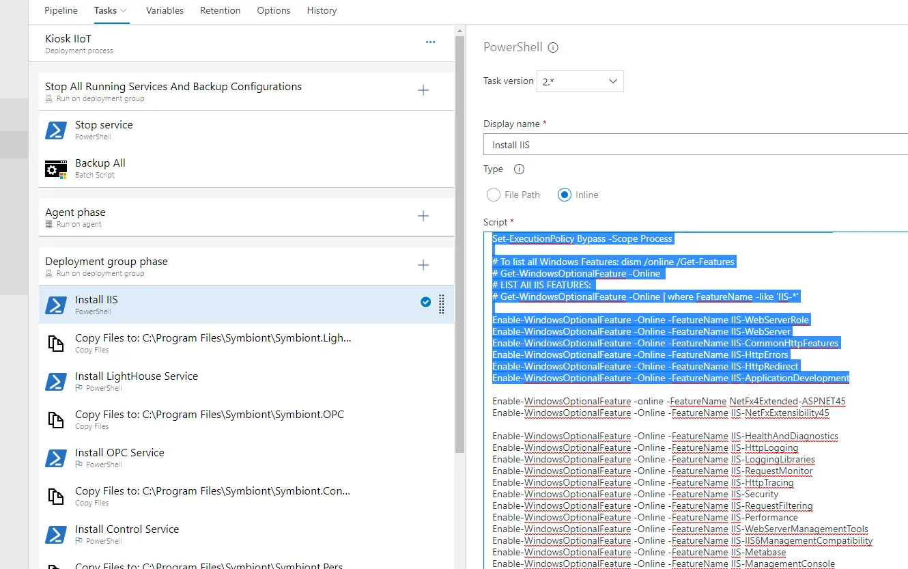This screenshot has width=908, height=569.
Task: Click the IIS-HealthAndDiagnostics script line
Action: point(665,436)
